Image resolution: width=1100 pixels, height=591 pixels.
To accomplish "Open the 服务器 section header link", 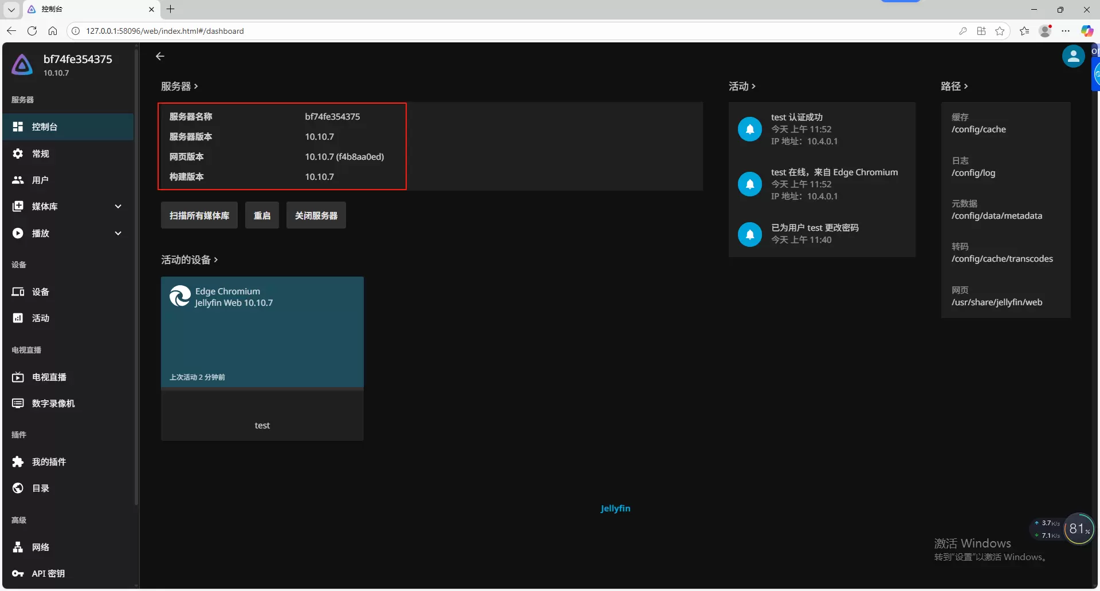I will coord(179,86).
